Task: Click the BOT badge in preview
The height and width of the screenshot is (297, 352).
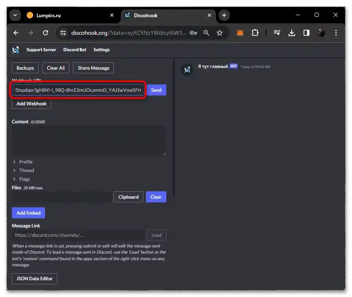Action: (x=234, y=66)
